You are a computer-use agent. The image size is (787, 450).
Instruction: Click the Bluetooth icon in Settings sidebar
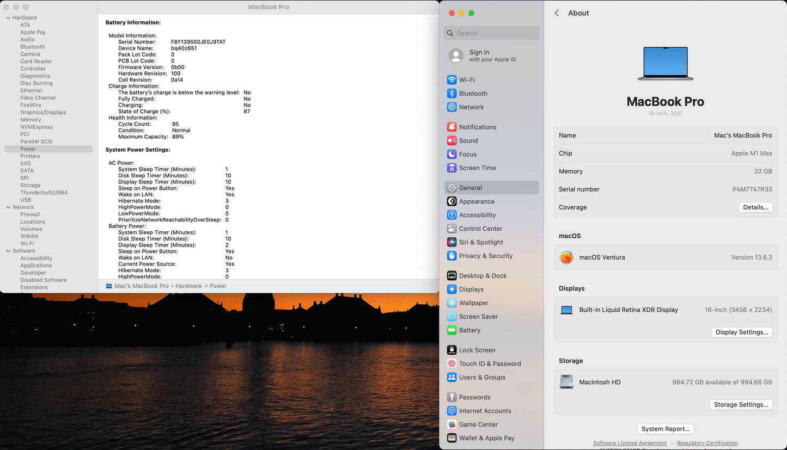tap(452, 94)
